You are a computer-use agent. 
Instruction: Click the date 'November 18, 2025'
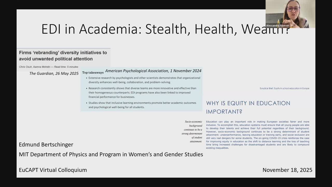point(287,170)
